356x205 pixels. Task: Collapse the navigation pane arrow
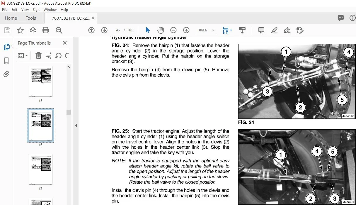[x=76, y=126]
